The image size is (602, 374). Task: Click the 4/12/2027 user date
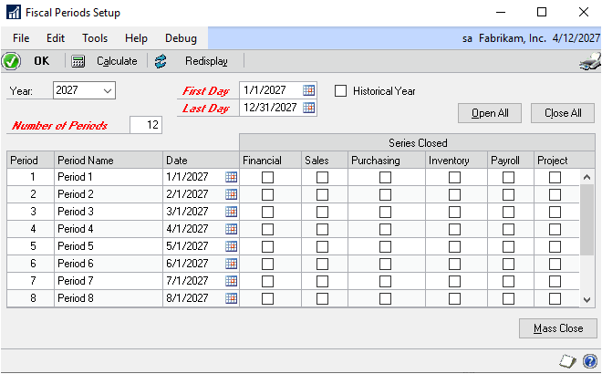[576, 38]
